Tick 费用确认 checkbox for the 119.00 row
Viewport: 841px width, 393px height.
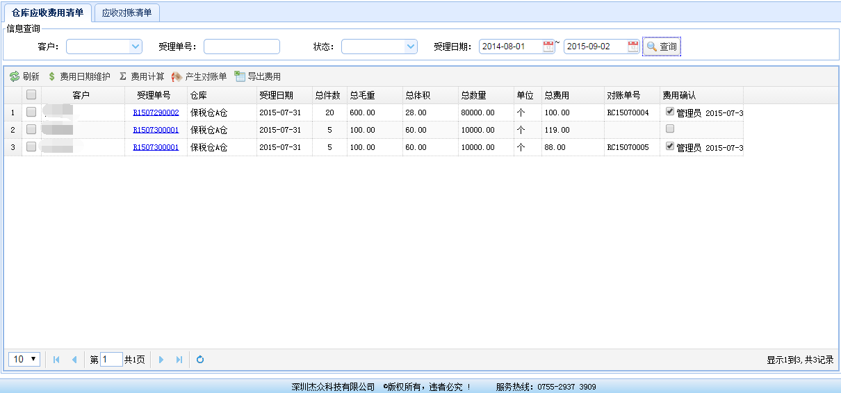[x=670, y=128]
